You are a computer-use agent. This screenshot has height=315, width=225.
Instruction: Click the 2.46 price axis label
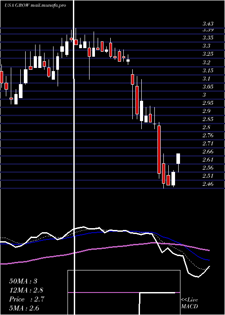pyautogui.click(x=208, y=184)
